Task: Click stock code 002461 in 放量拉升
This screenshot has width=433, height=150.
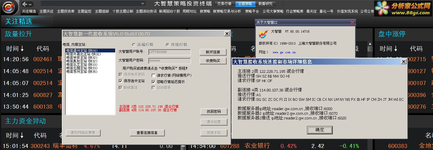Action: [x=43, y=59]
